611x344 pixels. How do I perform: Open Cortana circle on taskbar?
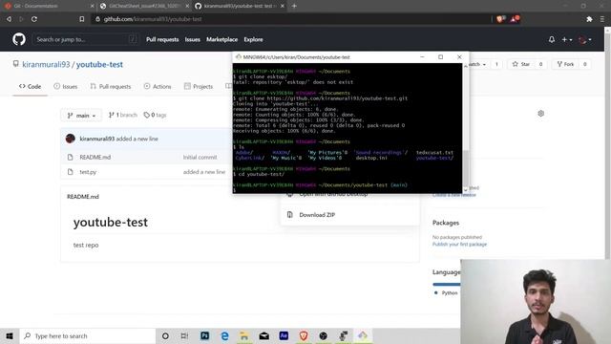pyautogui.click(x=165, y=335)
